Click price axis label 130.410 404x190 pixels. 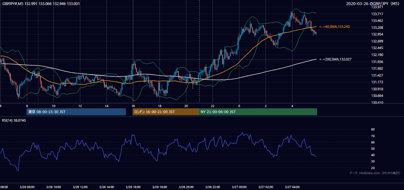[x=377, y=103]
